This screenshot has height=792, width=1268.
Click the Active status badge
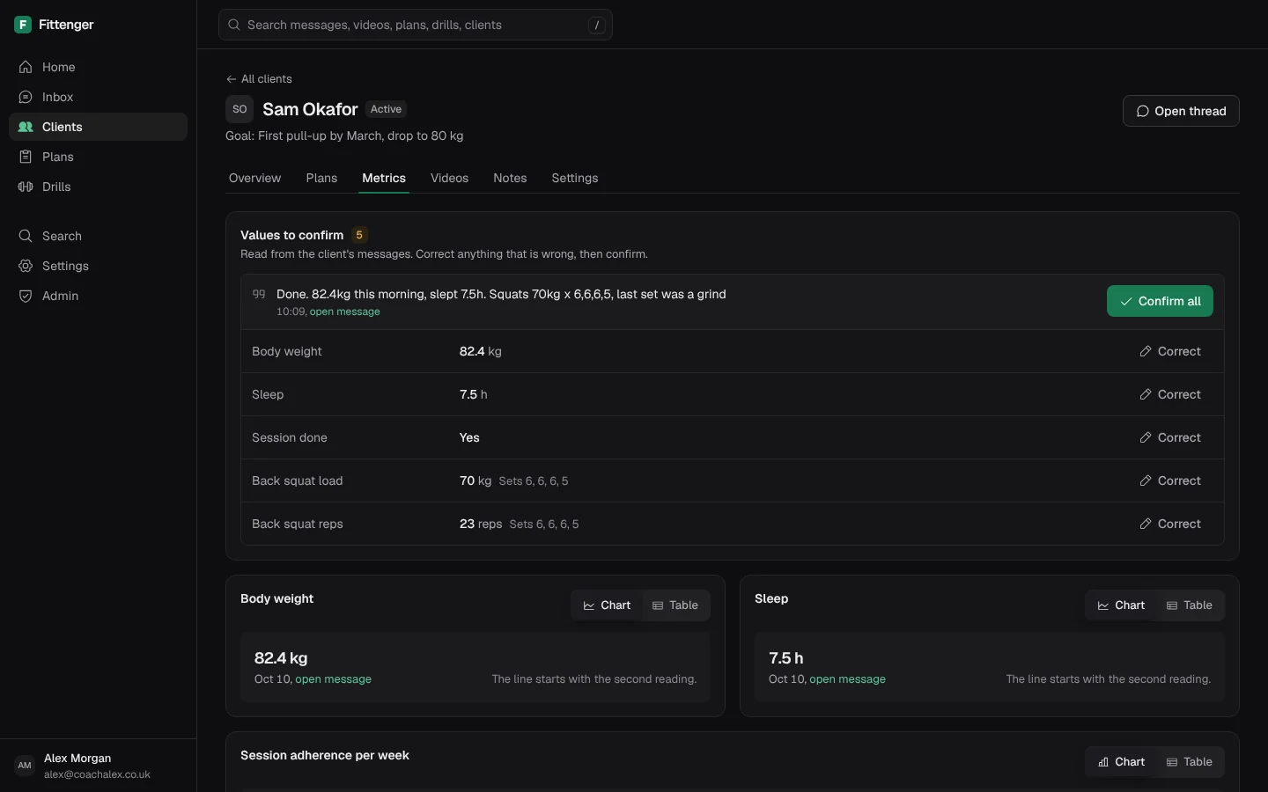[386, 109]
